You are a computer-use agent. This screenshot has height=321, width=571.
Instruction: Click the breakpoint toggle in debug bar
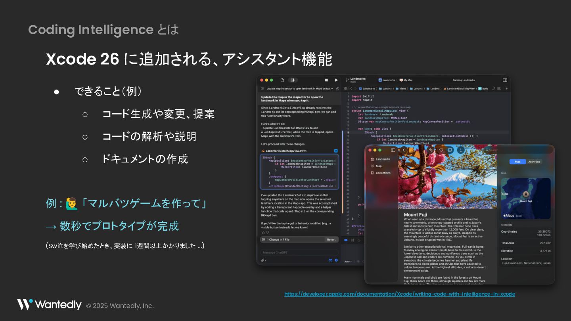click(346, 240)
